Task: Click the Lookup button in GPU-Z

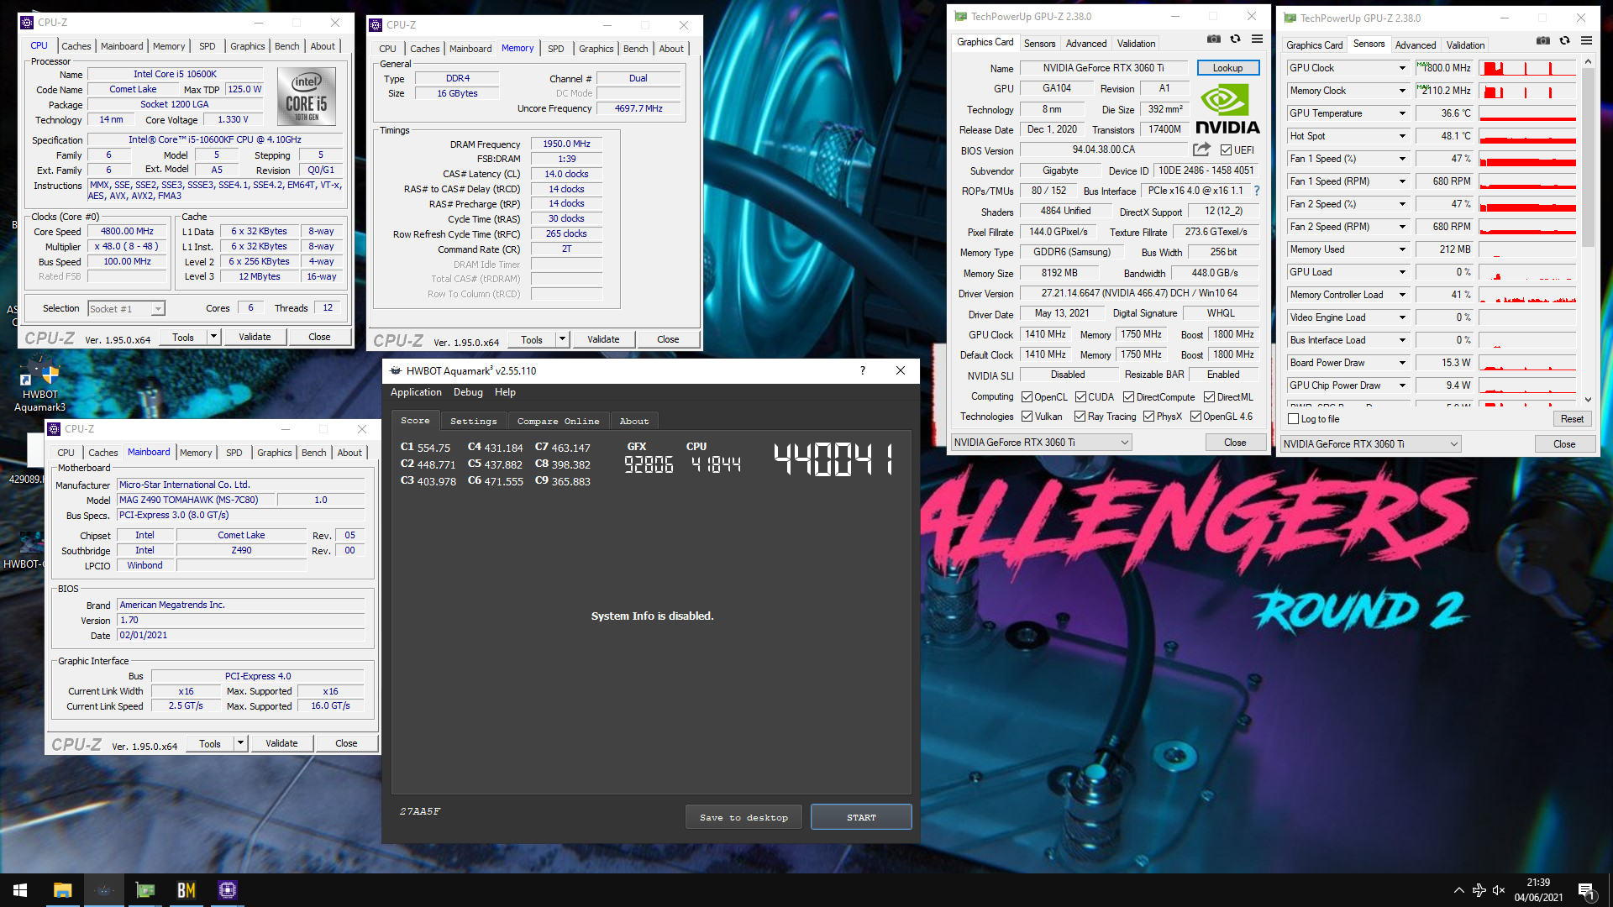Action: coord(1227,68)
